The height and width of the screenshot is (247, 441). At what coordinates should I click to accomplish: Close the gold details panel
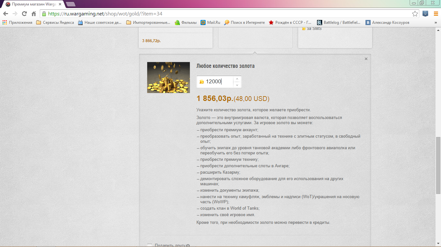366,59
